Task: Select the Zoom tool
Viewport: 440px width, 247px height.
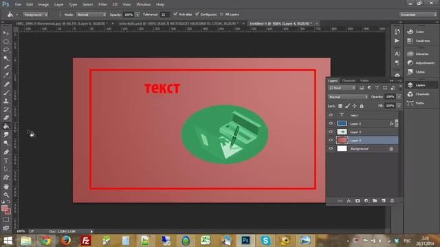Action: tap(6, 195)
